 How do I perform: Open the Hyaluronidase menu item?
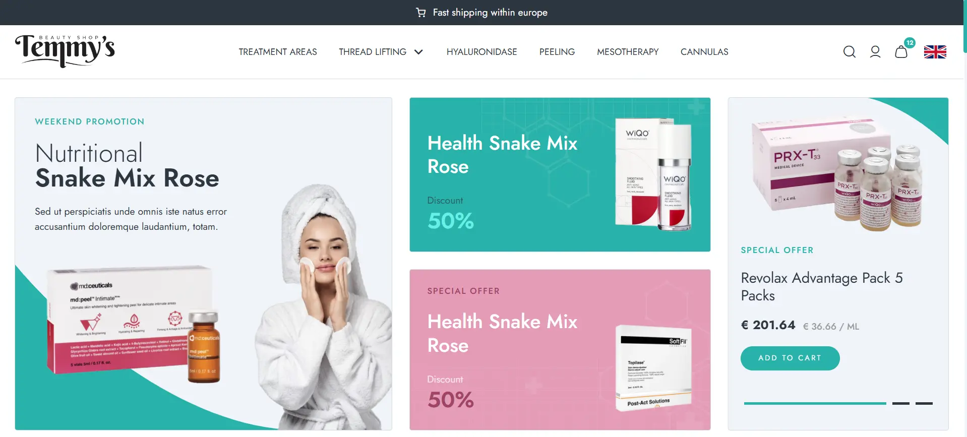click(481, 52)
